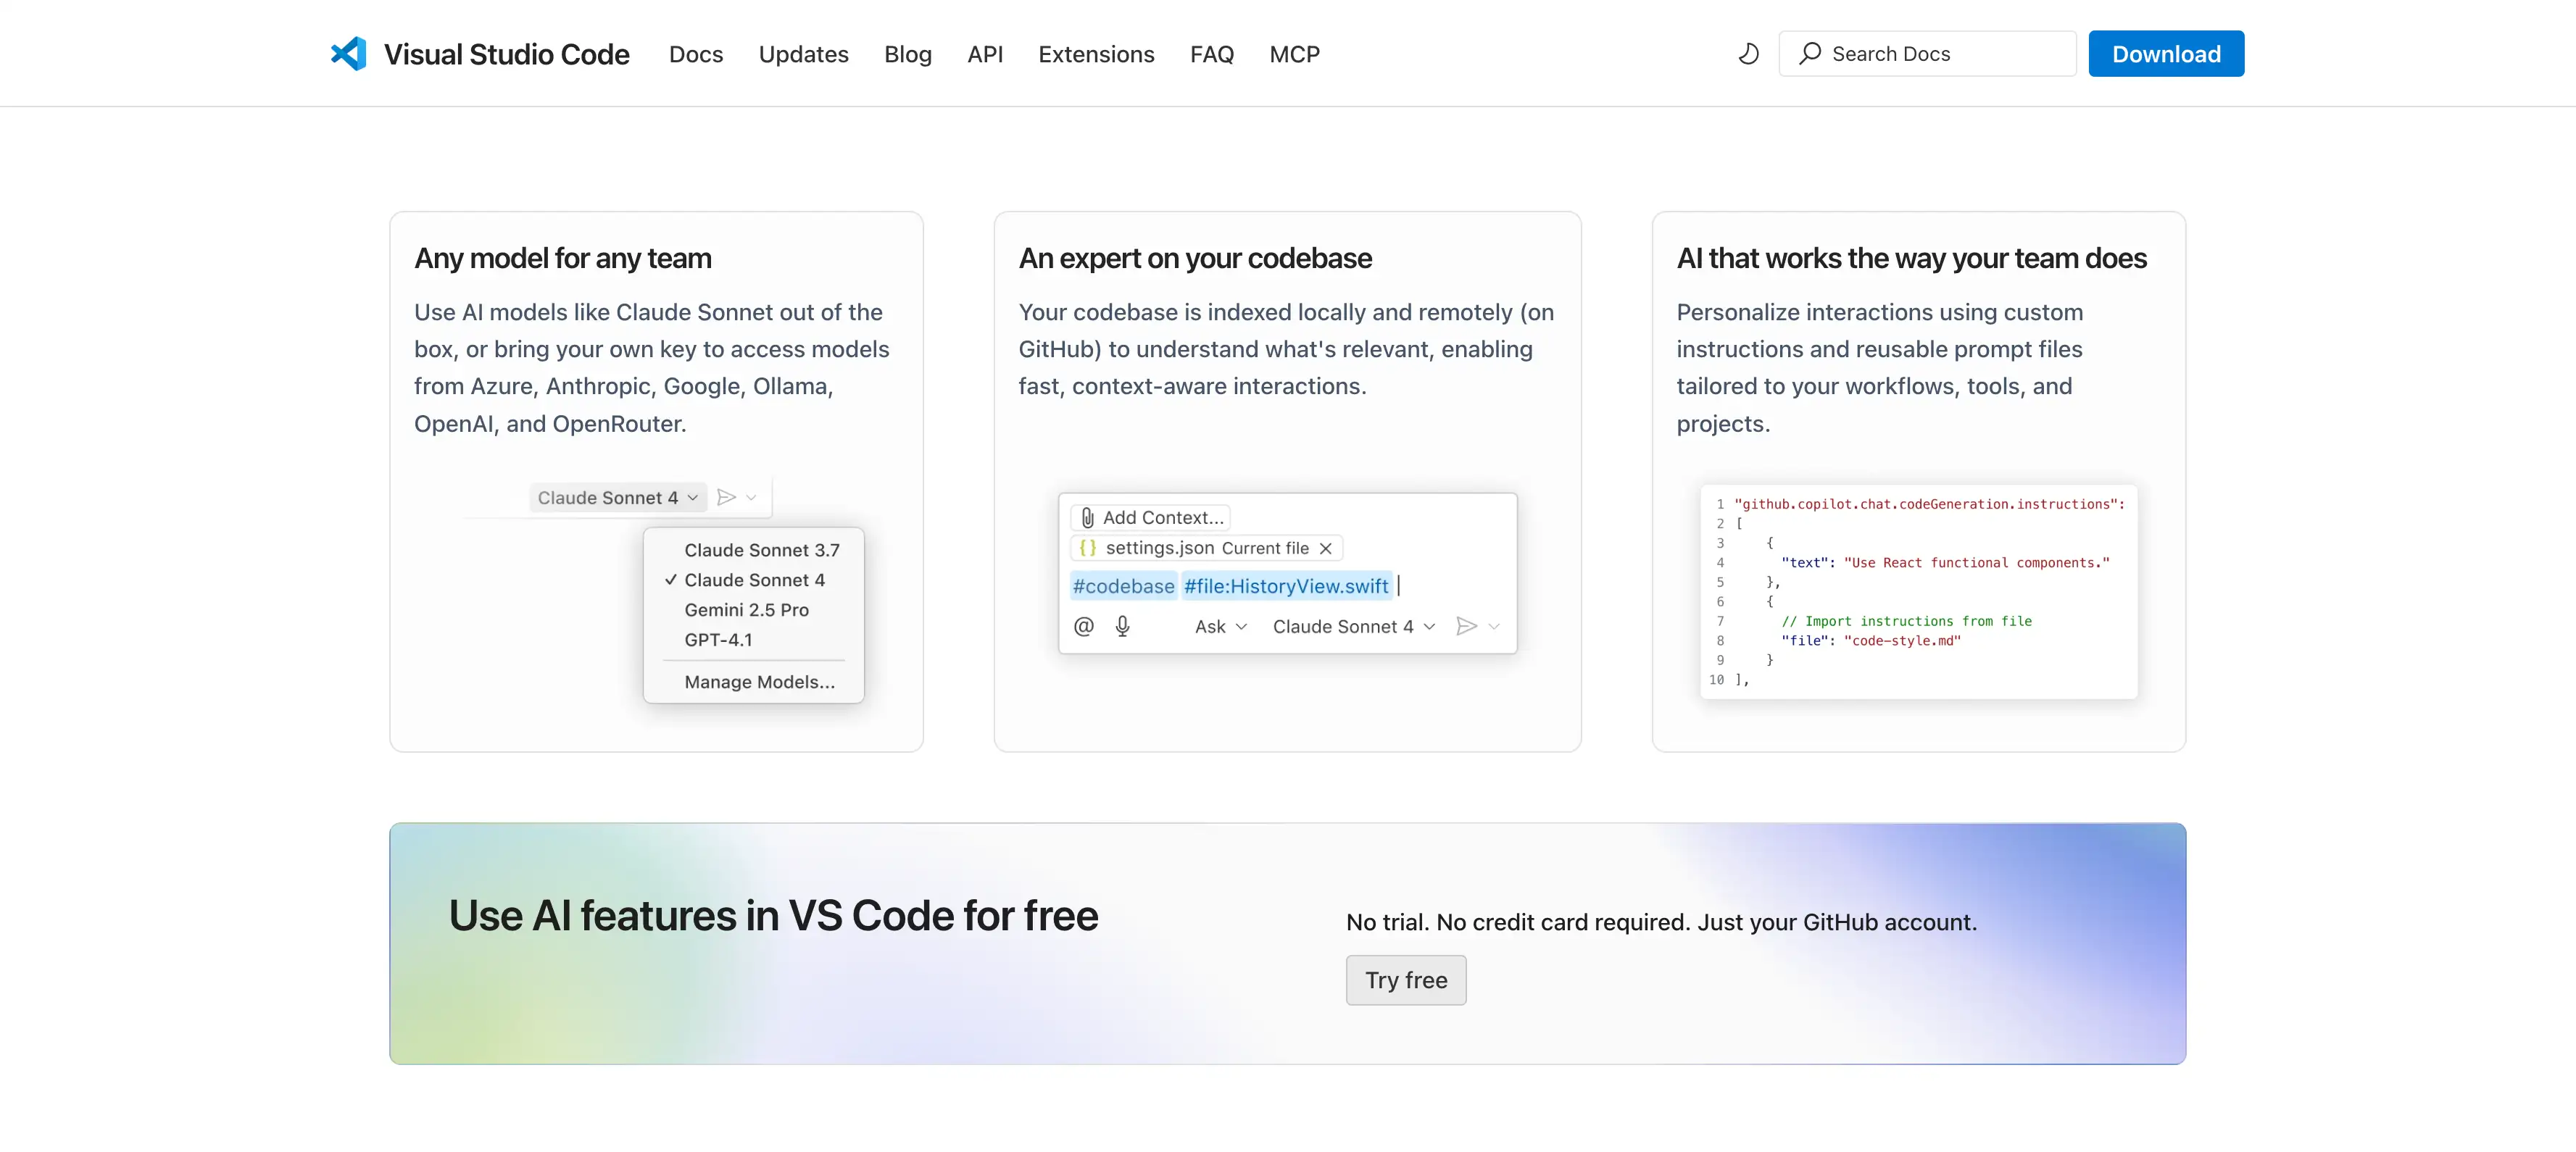Viewport: 2576px width, 1152px height.
Task: Click the @ mention icon in chat
Action: [x=1083, y=626]
